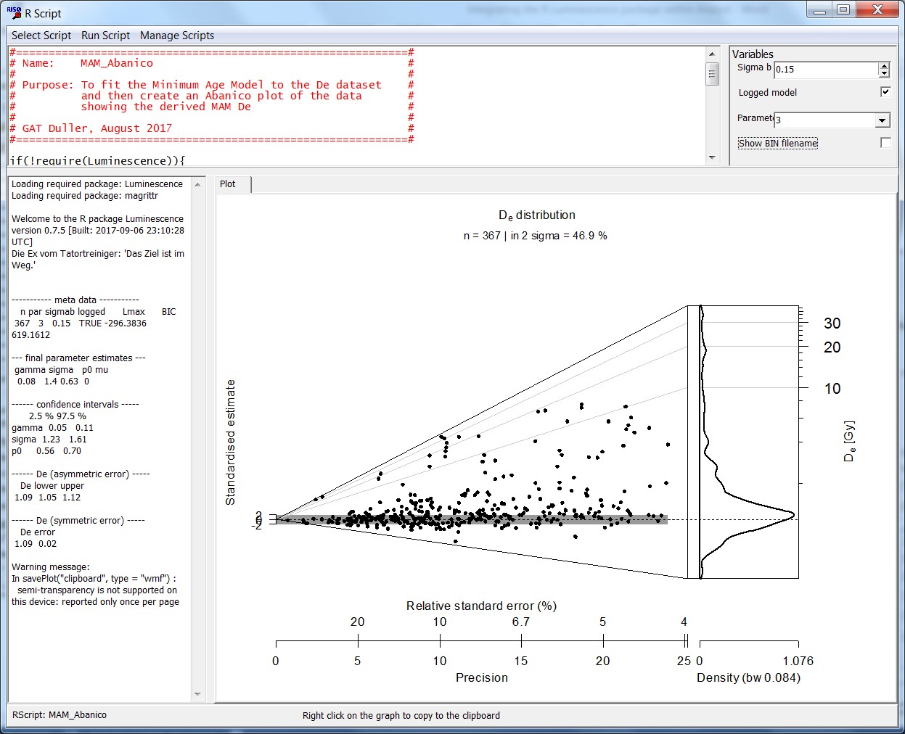Screen dimensions: 905x734
Task: Click the 'confidence intervals' heading in output
Action: (x=75, y=405)
